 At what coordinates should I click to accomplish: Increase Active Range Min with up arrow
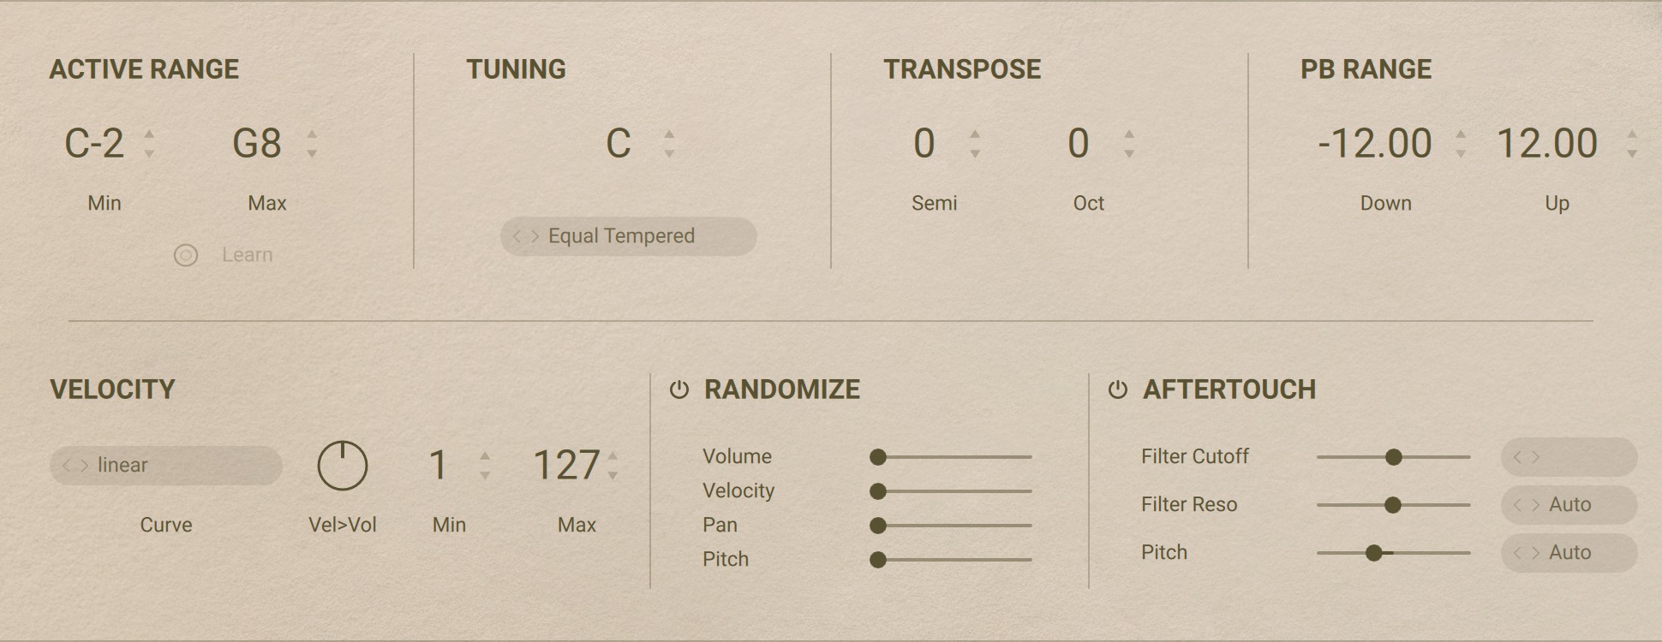(x=149, y=134)
